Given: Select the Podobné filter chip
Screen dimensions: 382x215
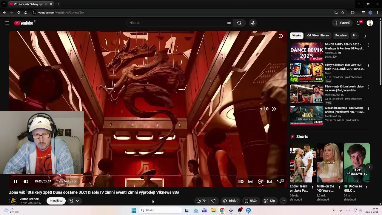Looking at the screenshot, I should click(341, 36).
